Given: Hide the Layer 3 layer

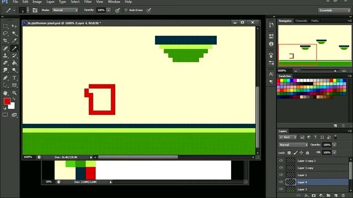Looking at the screenshot, I should (281, 189).
